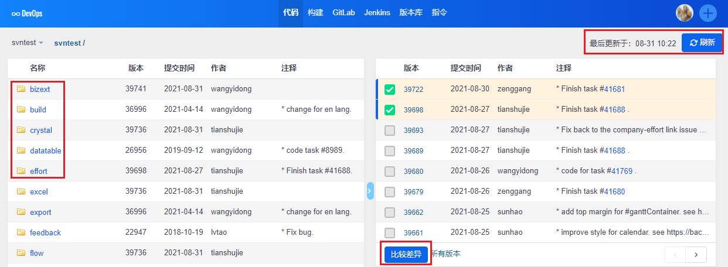Open the export folder link
This screenshot has width=728, height=267.
[x=40, y=212]
